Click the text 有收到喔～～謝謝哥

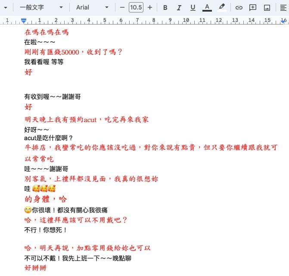[53, 97]
